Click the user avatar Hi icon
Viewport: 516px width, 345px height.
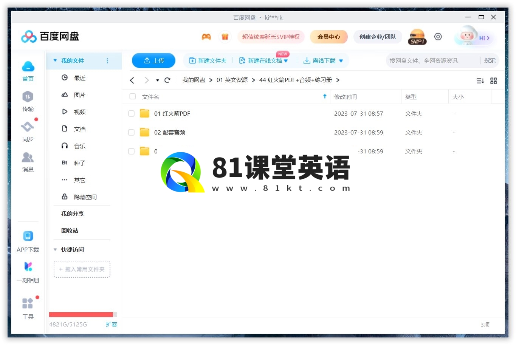pyautogui.click(x=474, y=37)
